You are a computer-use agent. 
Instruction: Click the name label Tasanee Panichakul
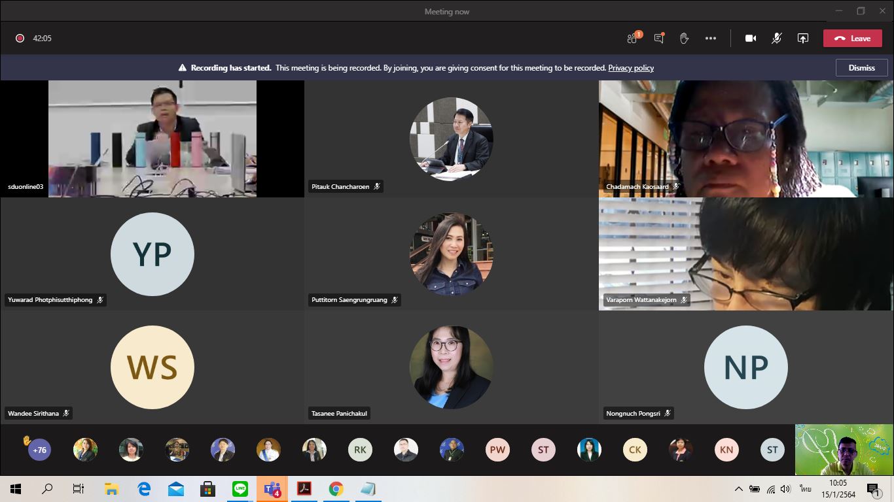[339, 414]
